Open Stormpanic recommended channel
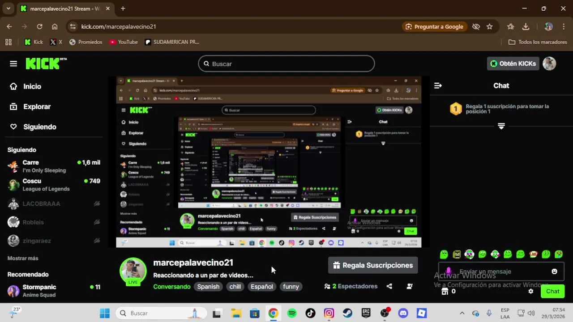Screen dimensions: 573x322 tap(54, 291)
